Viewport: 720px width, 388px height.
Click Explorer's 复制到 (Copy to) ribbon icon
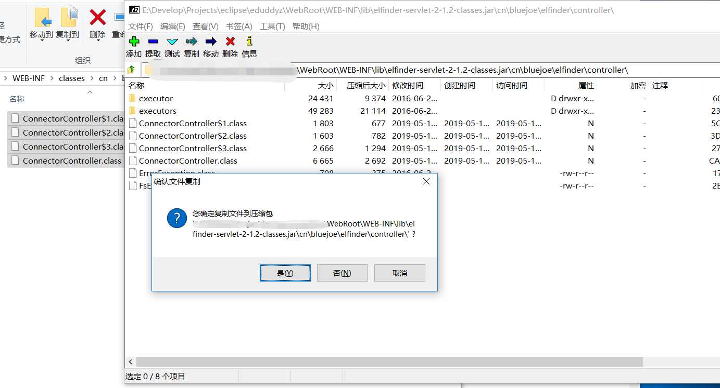pyautogui.click(x=69, y=17)
